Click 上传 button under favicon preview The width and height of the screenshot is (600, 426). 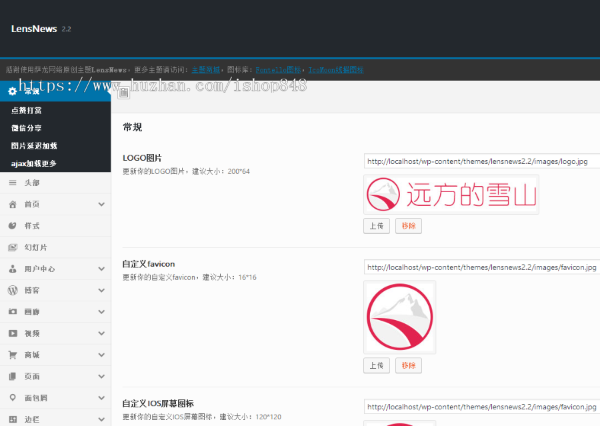(x=377, y=365)
